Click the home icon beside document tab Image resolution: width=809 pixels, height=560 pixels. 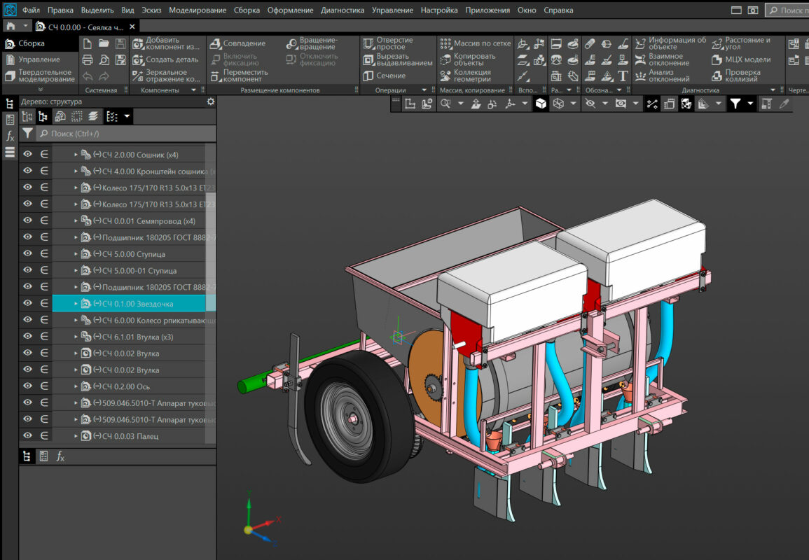[x=11, y=27]
